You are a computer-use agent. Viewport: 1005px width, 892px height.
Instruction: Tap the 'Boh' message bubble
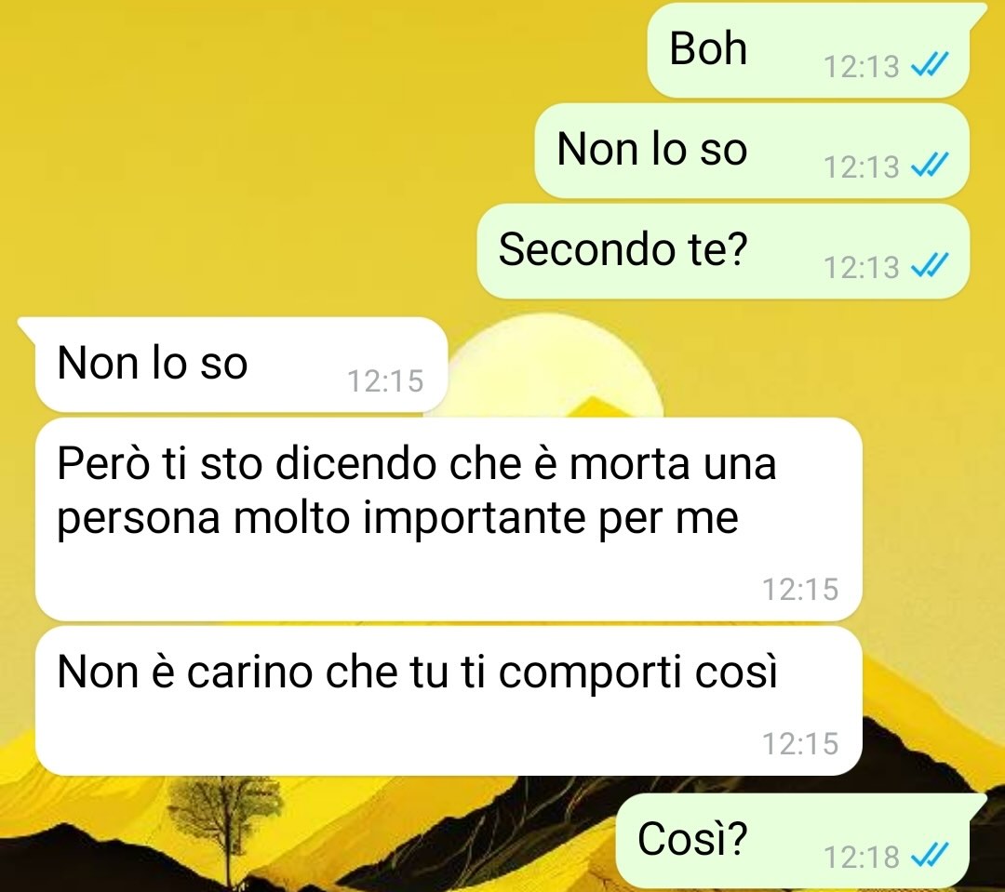[809, 50]
